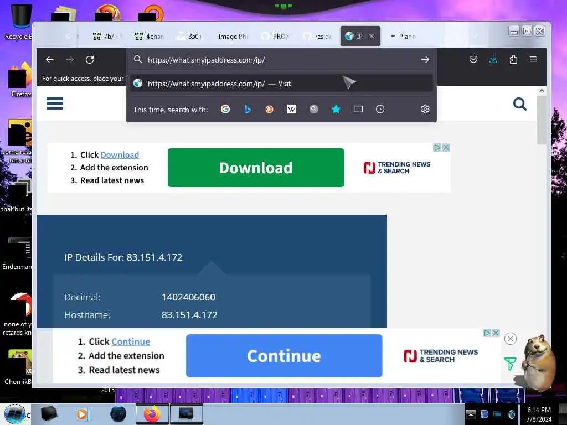
Task: Open Firefox from the taskbar
Action: click(152, 414)
